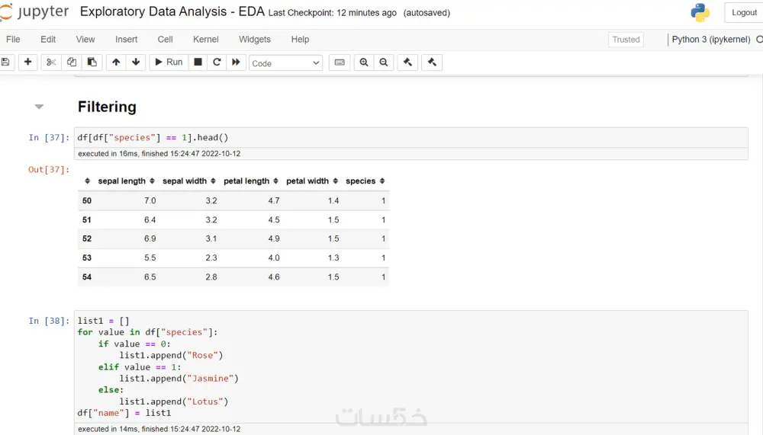Zoom in with the magnifier plus icon
Screen dimensions: 763x435
tap(364, 62)
